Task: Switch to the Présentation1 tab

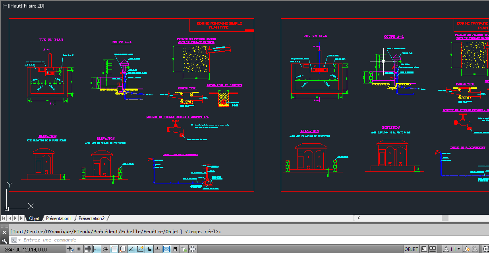Action: pos(59,218)
